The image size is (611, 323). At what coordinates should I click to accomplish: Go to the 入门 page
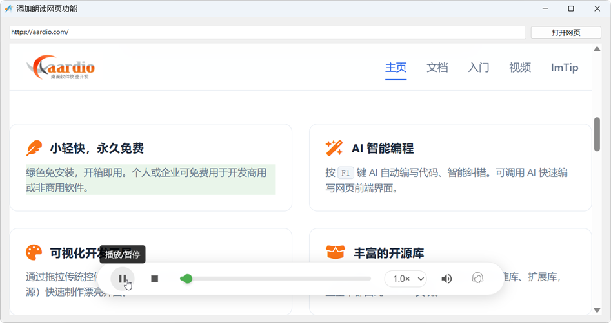478,68
